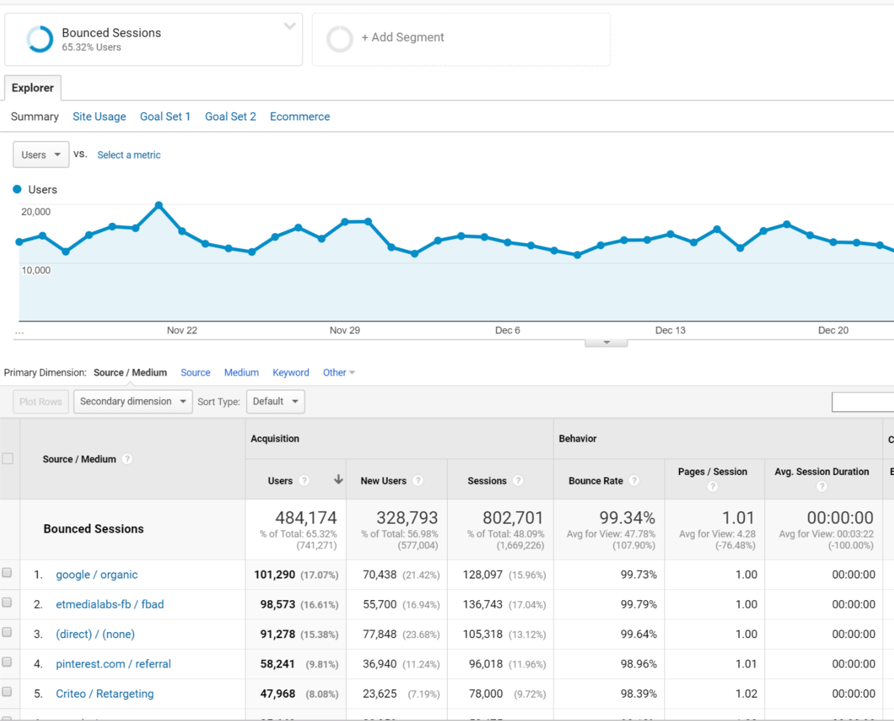894x721 pixels.
Task: Click google / organic users value 101,290
Action: click(x=275, y=575)
